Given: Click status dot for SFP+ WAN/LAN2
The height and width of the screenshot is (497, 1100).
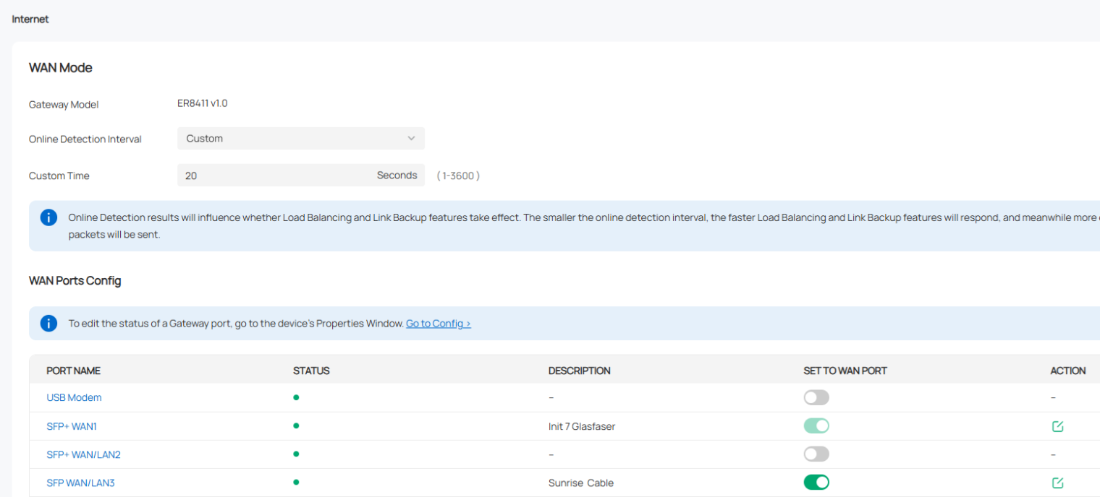Looking at the screenshot, I should [x=296, y=454].
